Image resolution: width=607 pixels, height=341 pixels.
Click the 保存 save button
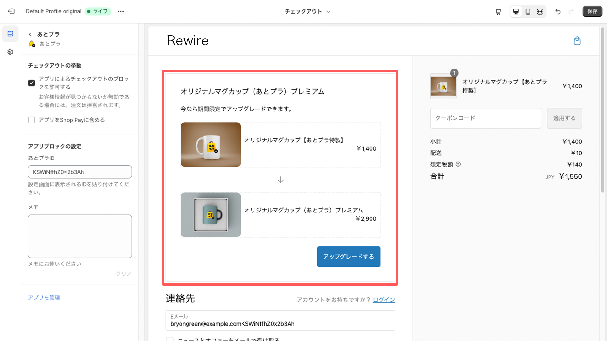[592, 11]
